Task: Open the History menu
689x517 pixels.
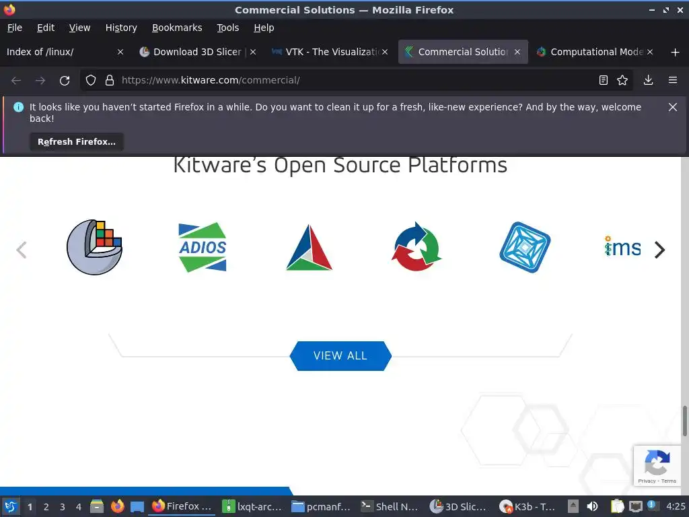Action: pyautogui.click(x=121, y=28)
